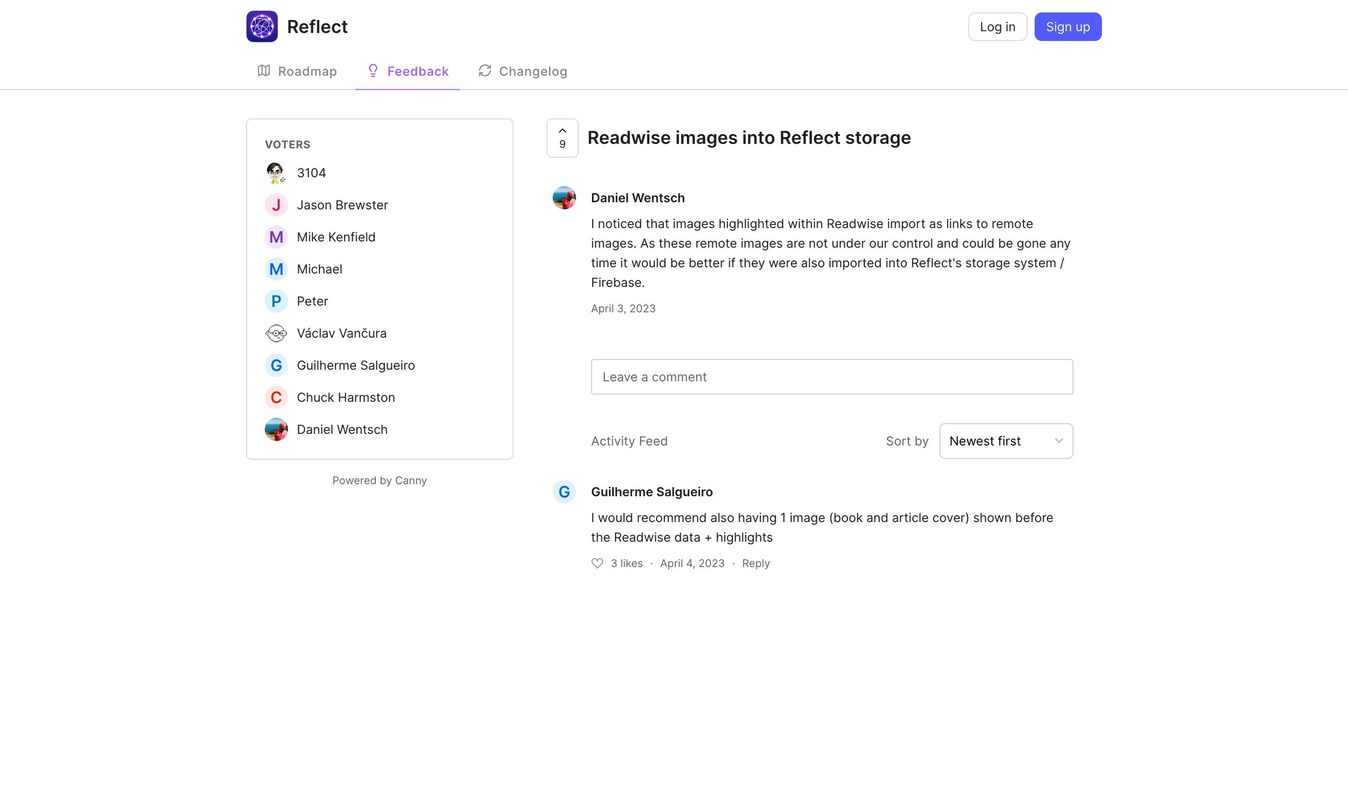Viewport: 1348px width, 792px height.
Task: Click voter 3104's avatar
Action: click(276, 173)
